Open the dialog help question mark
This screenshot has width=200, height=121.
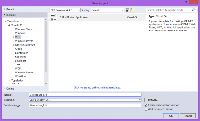186,3
